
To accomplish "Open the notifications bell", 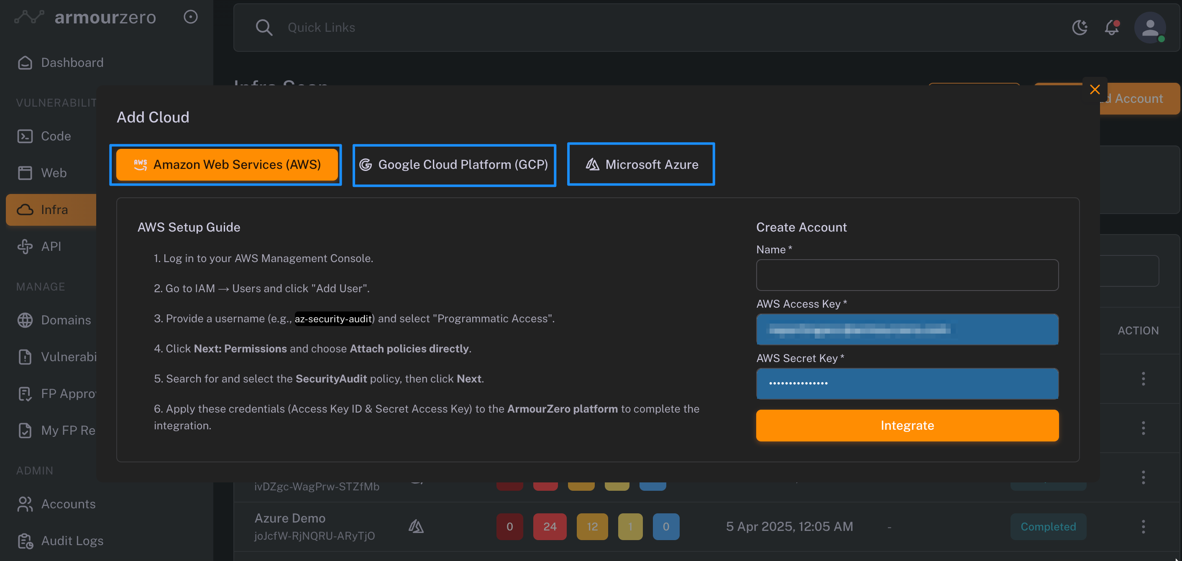I will pyautogui.click(x=1112, y=28).
